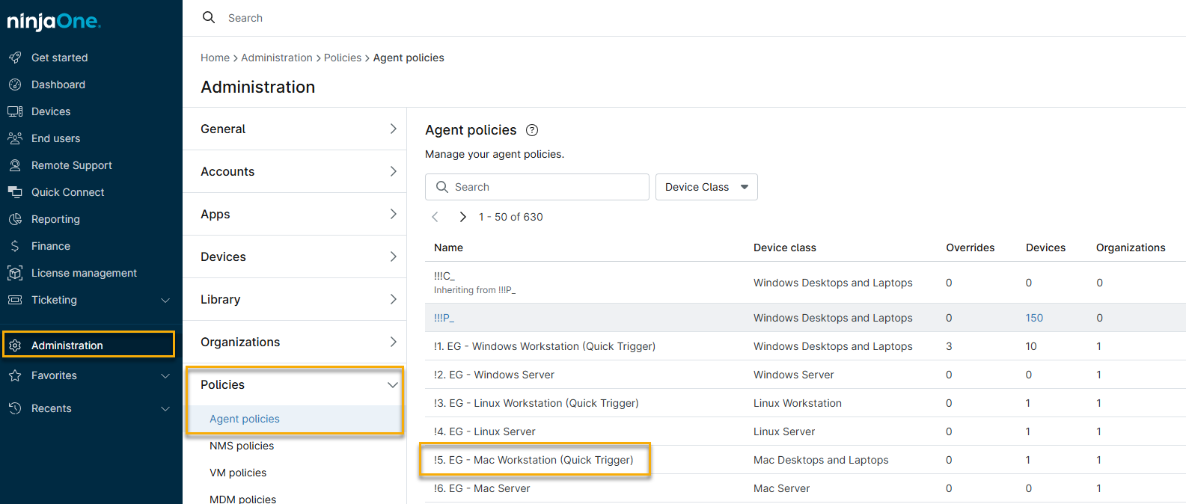Click the help icon beside Agent policies

point(532,130)
